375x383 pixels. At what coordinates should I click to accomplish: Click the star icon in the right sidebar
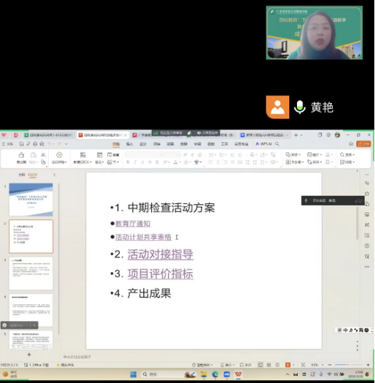(367, 194)
